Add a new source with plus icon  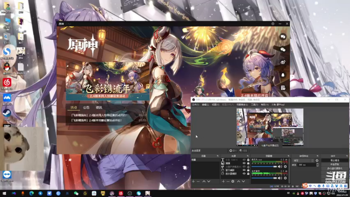pyautogui.click(x=223, y=181)
